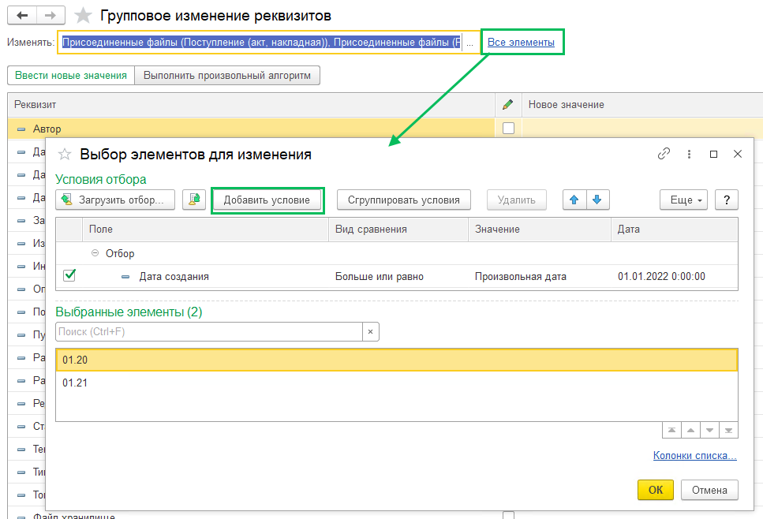The image size is (763, 519).
Task: Click the Поле column header
Action: (205, 229)
